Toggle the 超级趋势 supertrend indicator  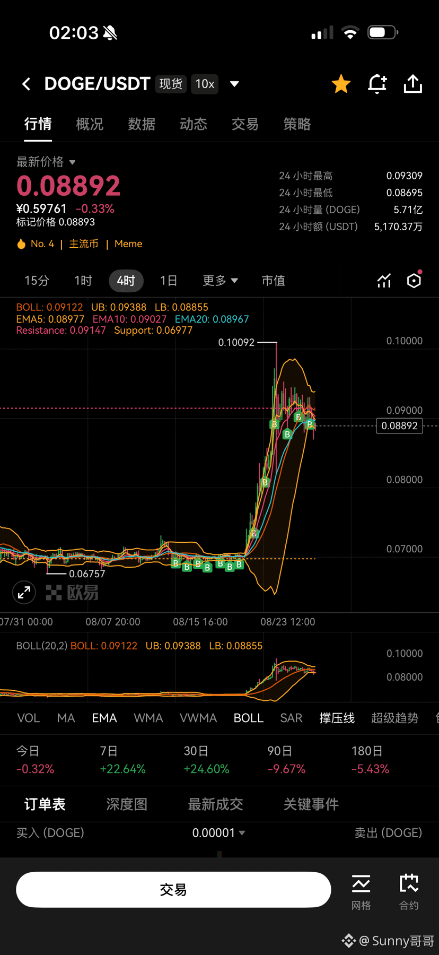[x=395, y=718]
